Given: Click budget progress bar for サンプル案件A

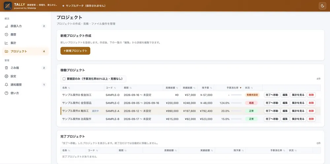Looking at the screenshot, I should tap(236, 111).
